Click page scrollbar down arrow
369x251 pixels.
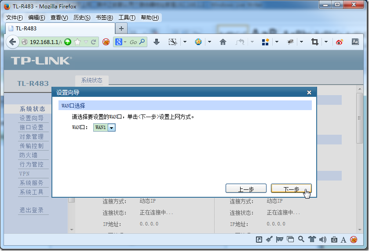click(x=360, y=230)
